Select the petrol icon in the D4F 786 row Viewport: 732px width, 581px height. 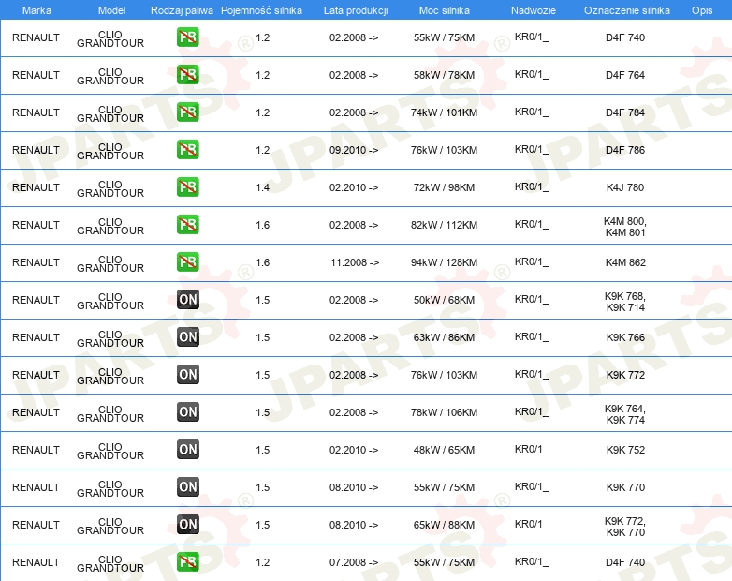(187, 150)
